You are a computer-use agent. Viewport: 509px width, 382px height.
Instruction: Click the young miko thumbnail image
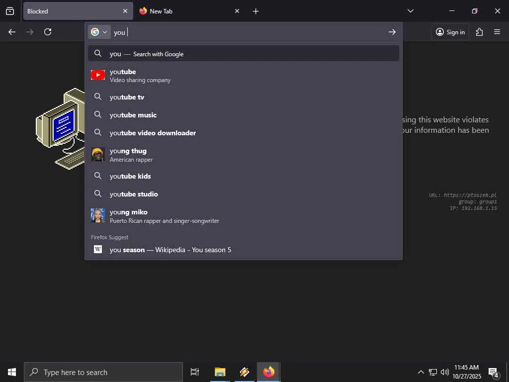[98, 216]
